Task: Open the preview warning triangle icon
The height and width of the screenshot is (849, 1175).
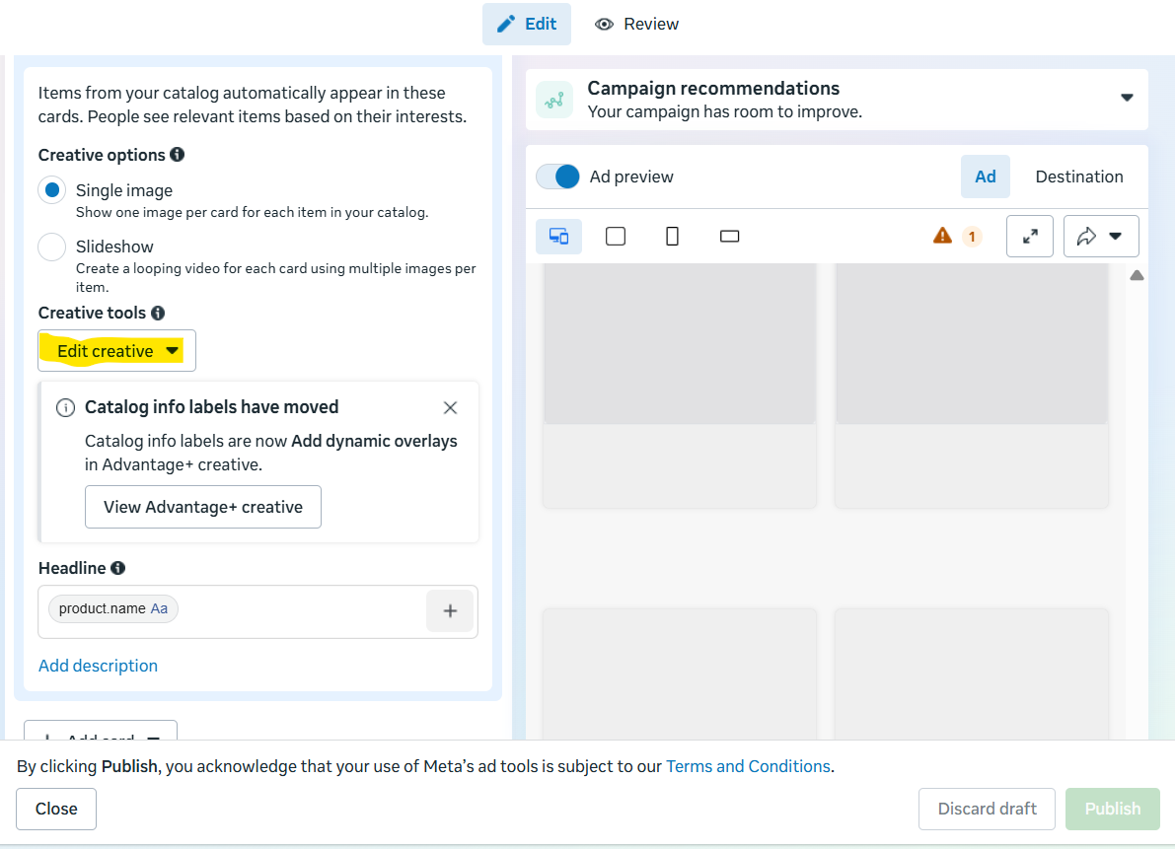Action: (942, 236)
